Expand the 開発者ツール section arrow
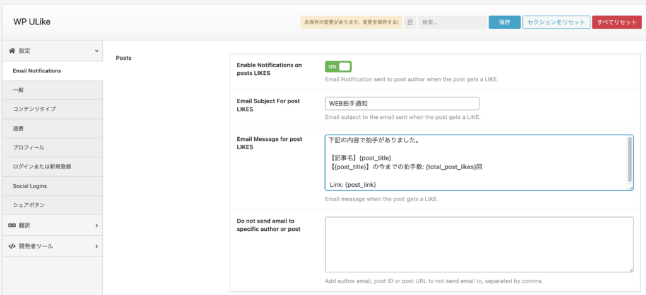This screenshot has width=646, height=295. coord(97,246)
